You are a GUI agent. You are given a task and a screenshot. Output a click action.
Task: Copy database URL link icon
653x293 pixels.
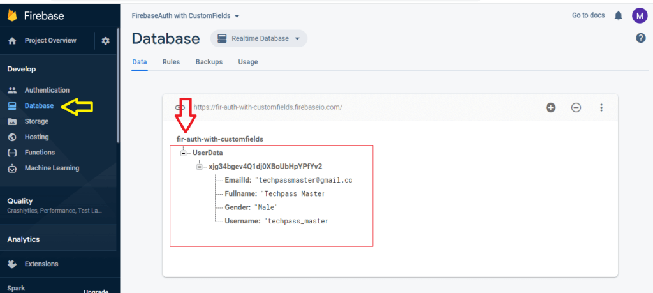click(x=179, y=107)
